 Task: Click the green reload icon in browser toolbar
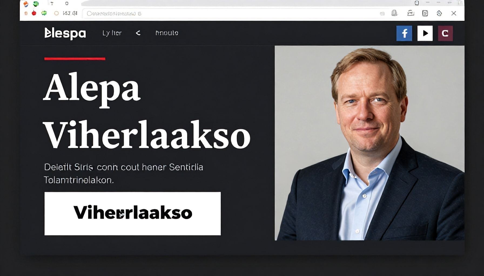click(44, 13)
